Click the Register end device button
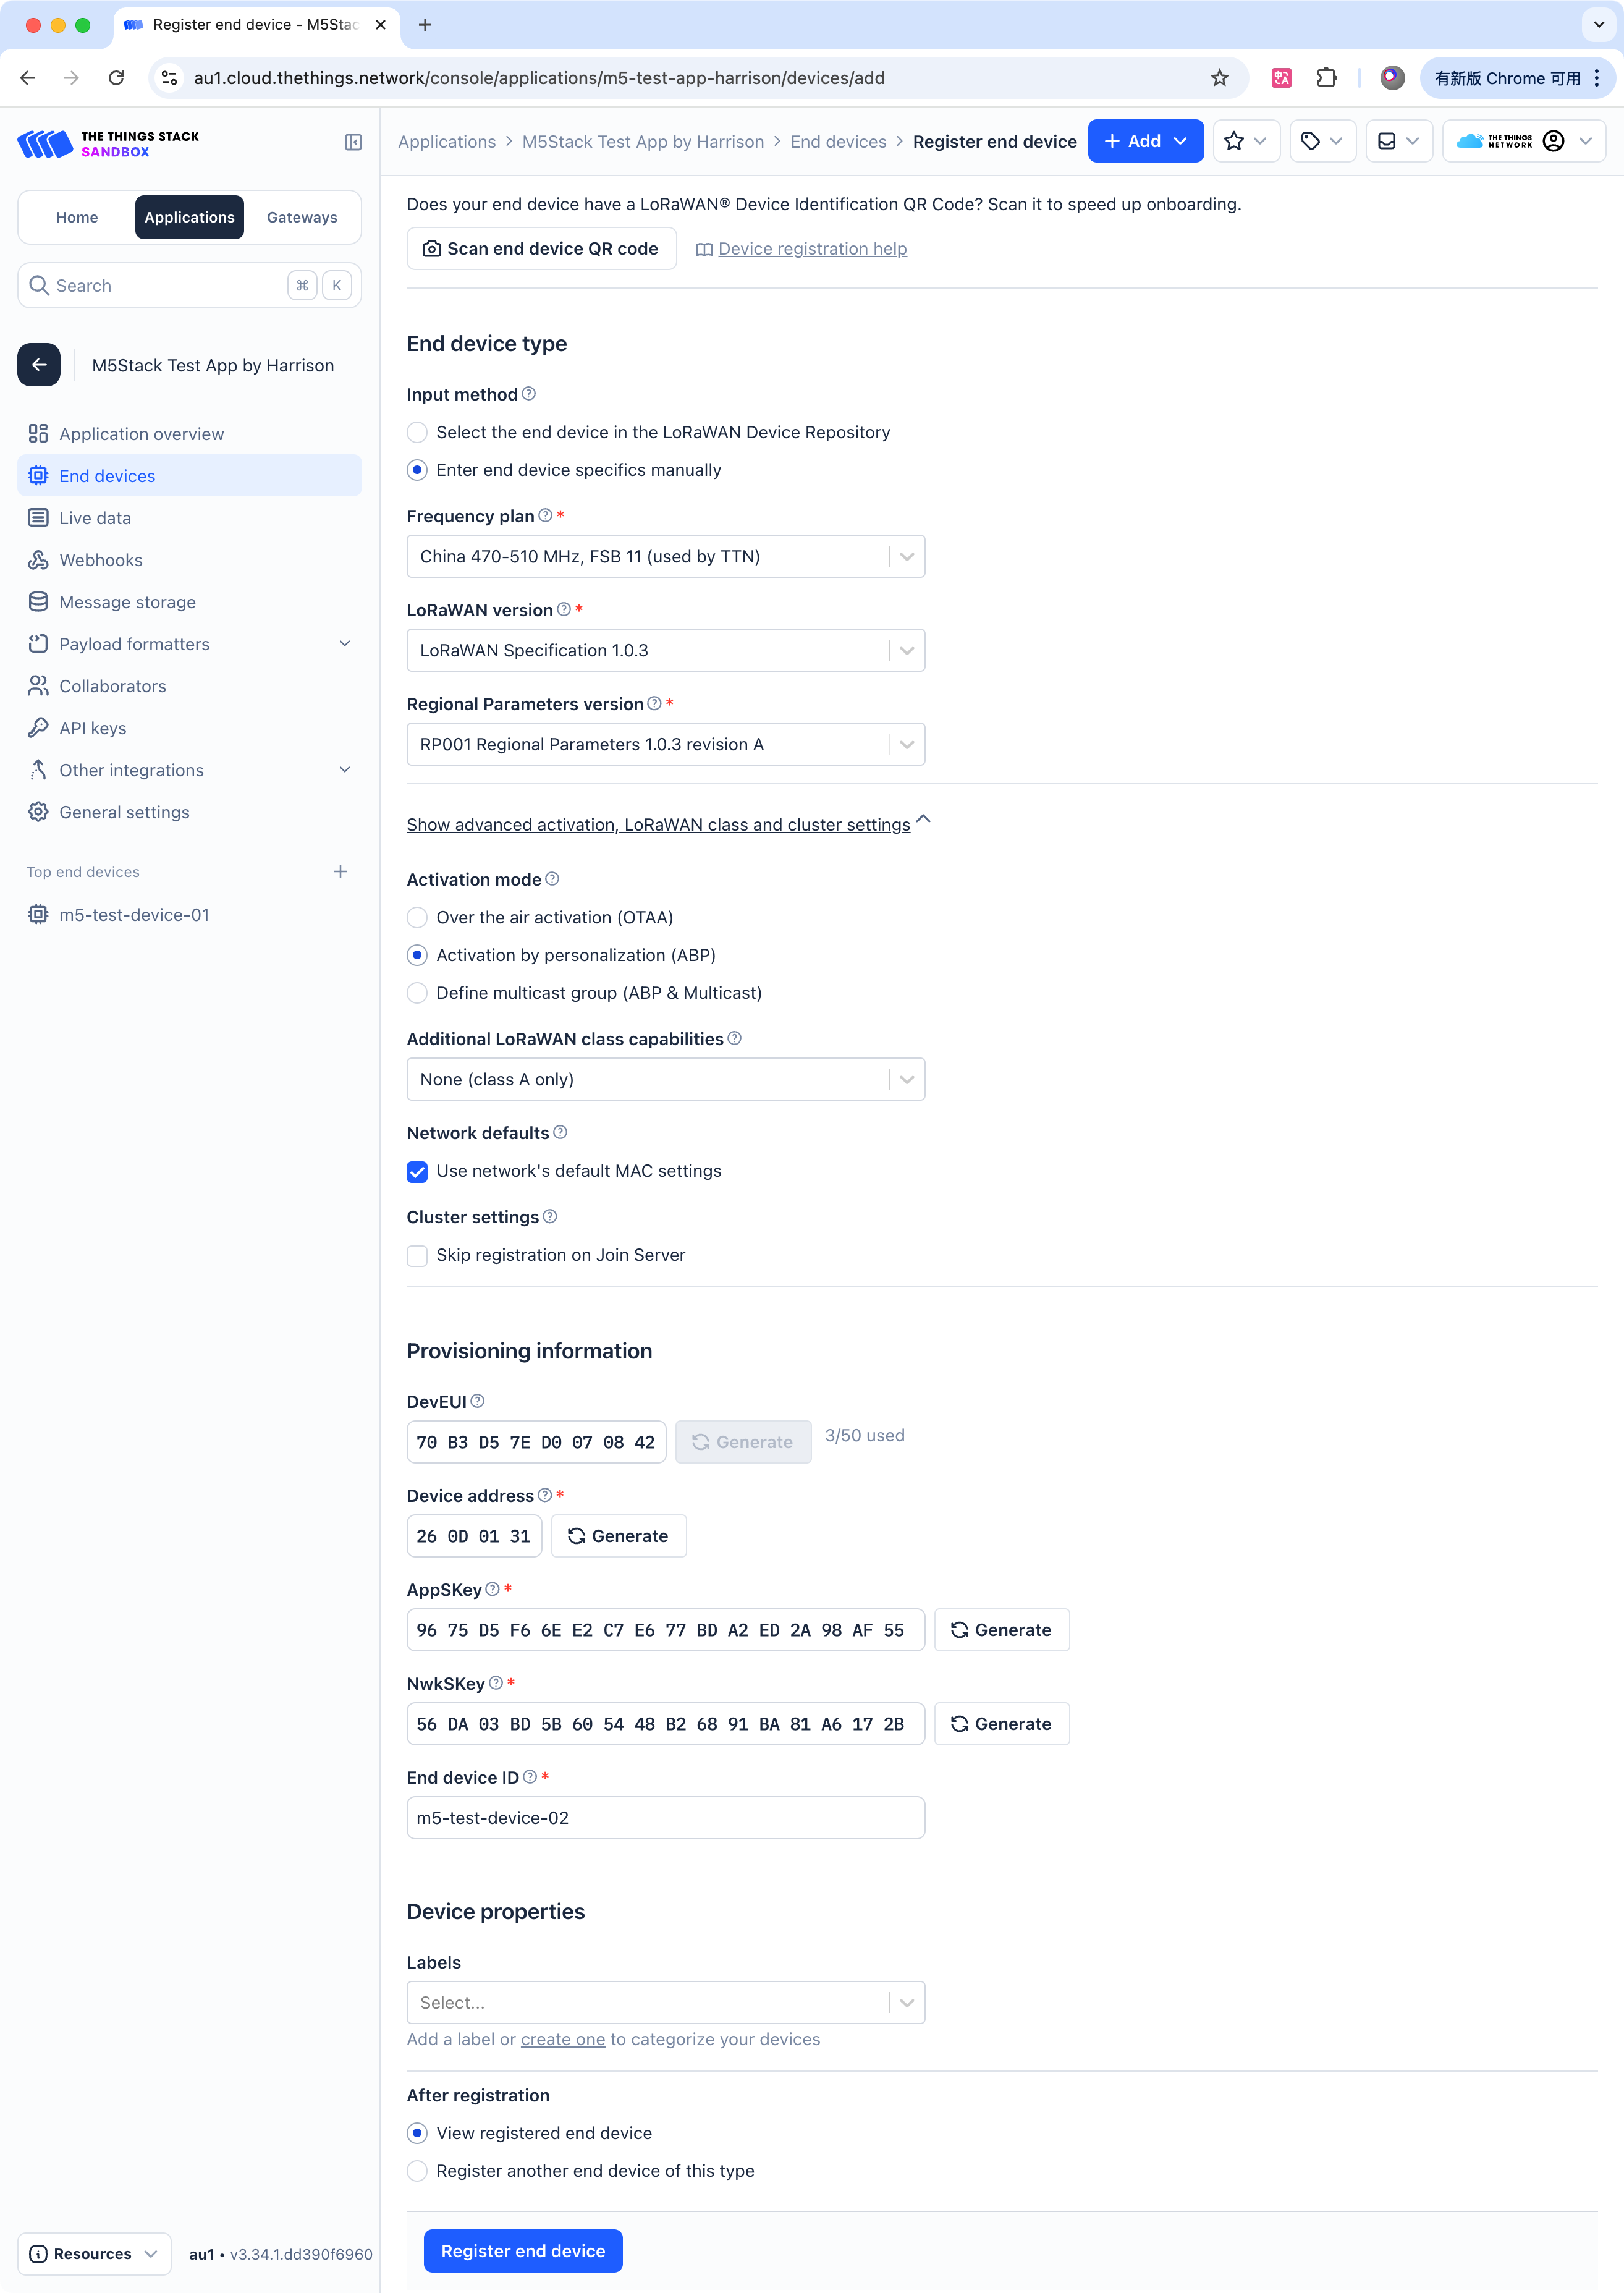 pos(523,2252)
